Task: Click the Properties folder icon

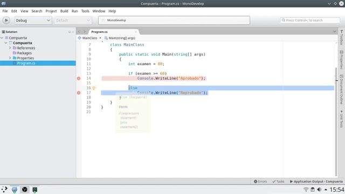Action: coord(15,58)
